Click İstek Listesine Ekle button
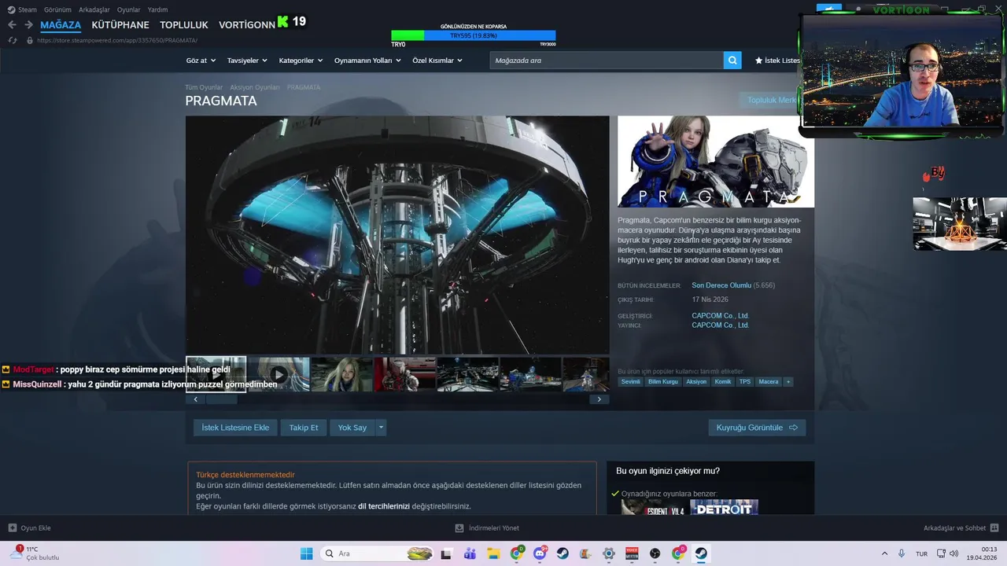The height and width of the screenshot is (566, 1007). pyautogui.click(x=235, y=428)
